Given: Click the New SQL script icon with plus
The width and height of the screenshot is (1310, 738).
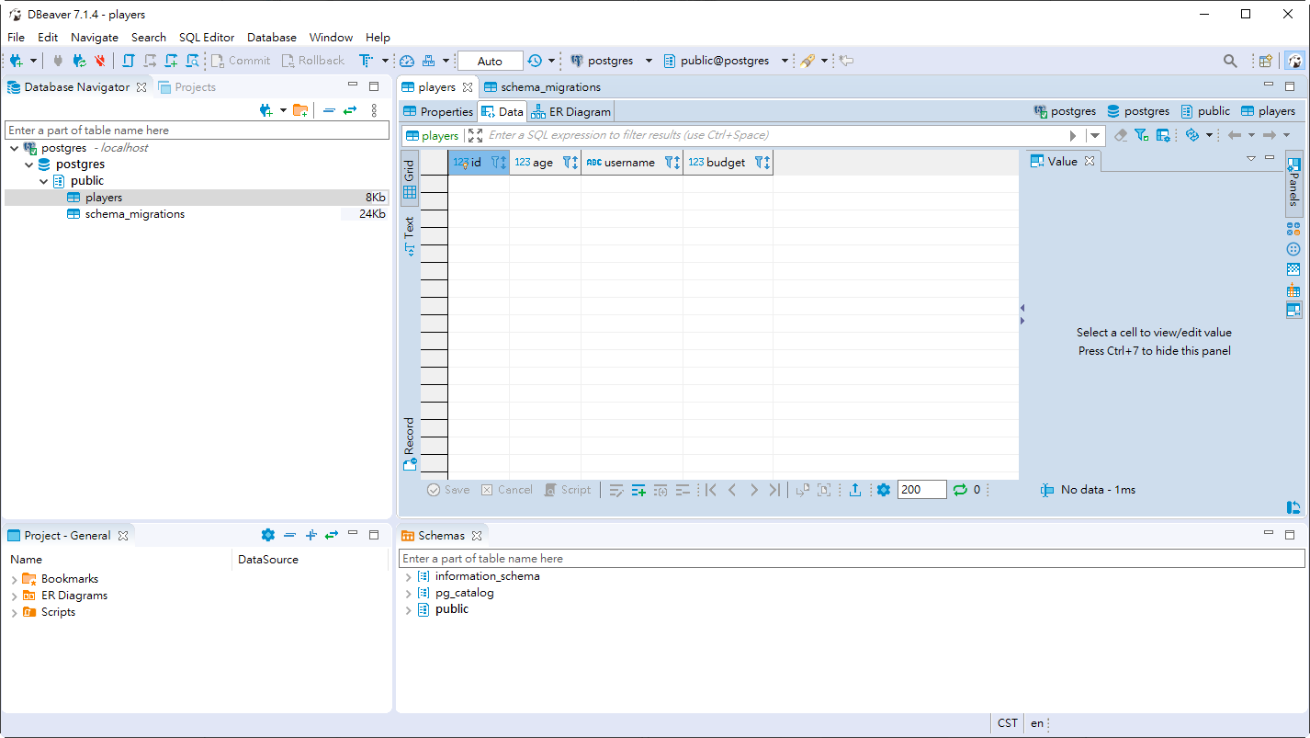Looking at the screenshot, I should (x=171, y=61).
